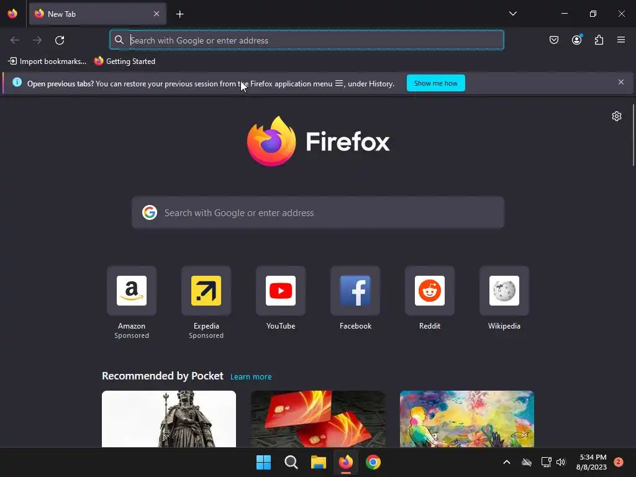Launch Google Chrome from taskbar
Image resolution: width=636 pixels, height=477 pixels.
[x=373, y=462]
